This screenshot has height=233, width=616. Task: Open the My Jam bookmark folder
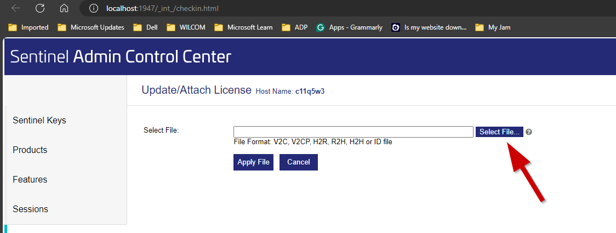[493, 27]
